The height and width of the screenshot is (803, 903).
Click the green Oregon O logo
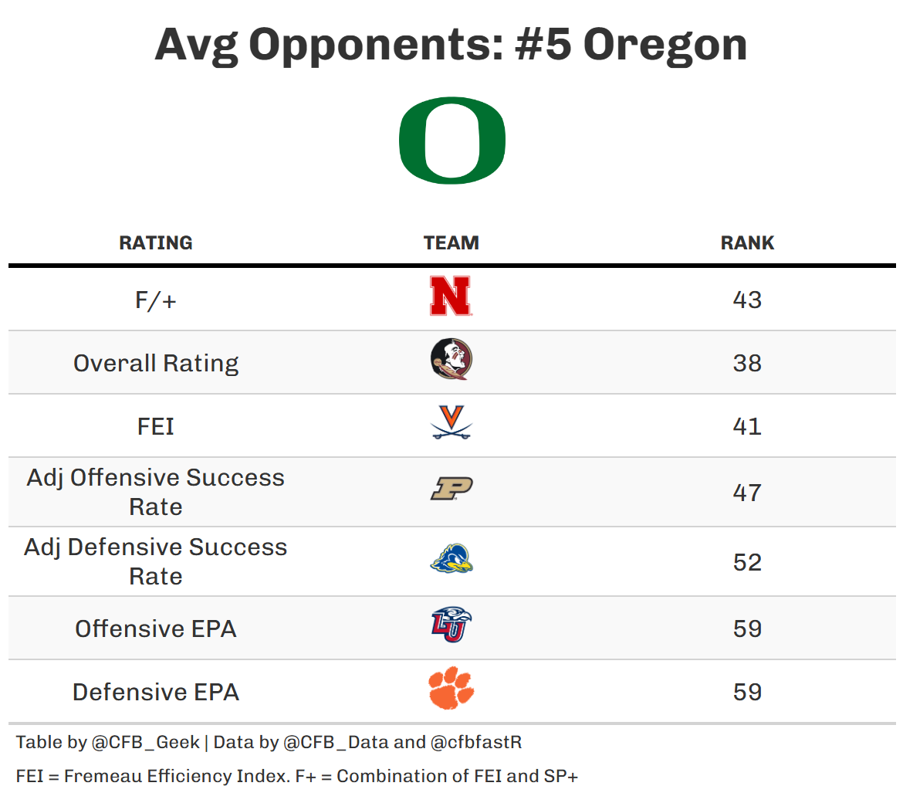click(x=451, y=141)
